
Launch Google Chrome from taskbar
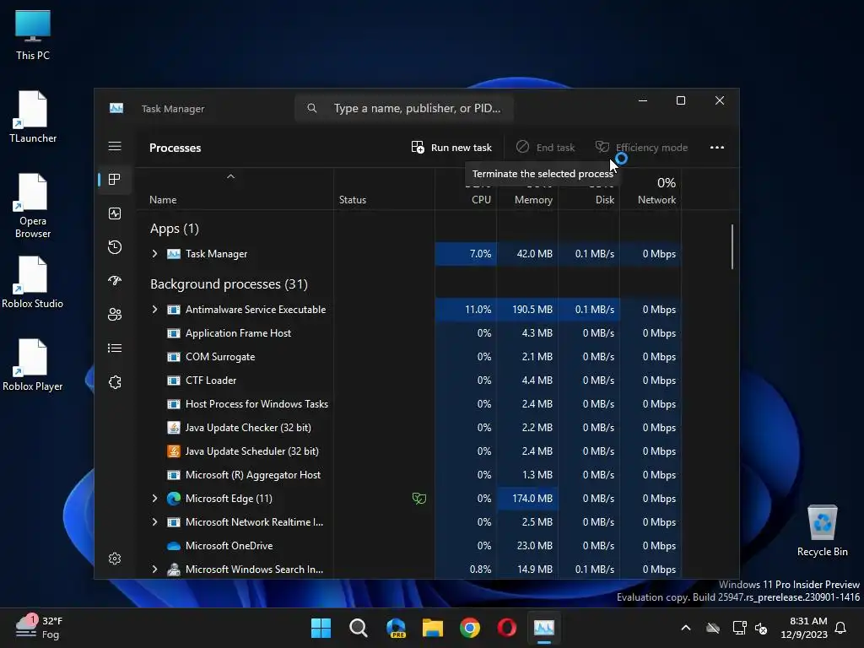click(x=470, y=628)
